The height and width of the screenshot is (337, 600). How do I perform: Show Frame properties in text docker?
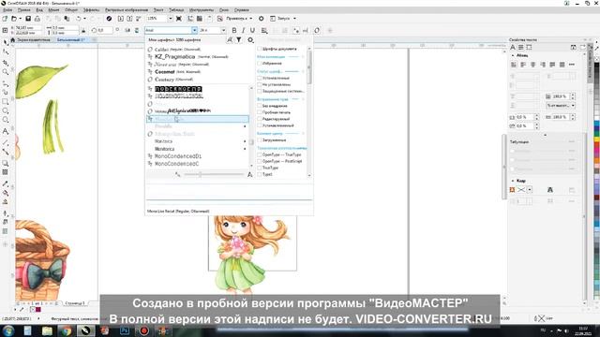tap(529, 48)
